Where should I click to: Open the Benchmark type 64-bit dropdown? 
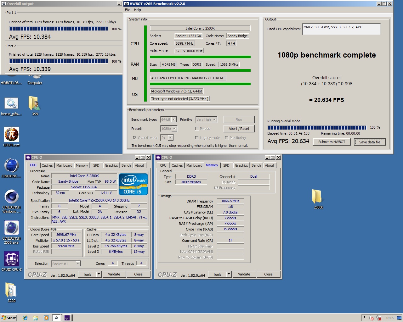168,119
